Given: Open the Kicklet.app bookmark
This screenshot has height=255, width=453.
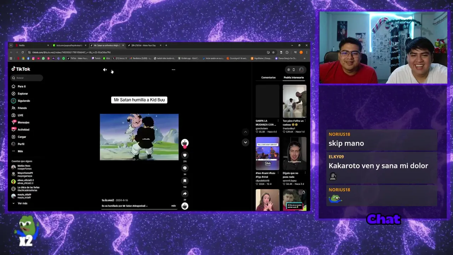Looking at the screenshot, I should [189, 58].
